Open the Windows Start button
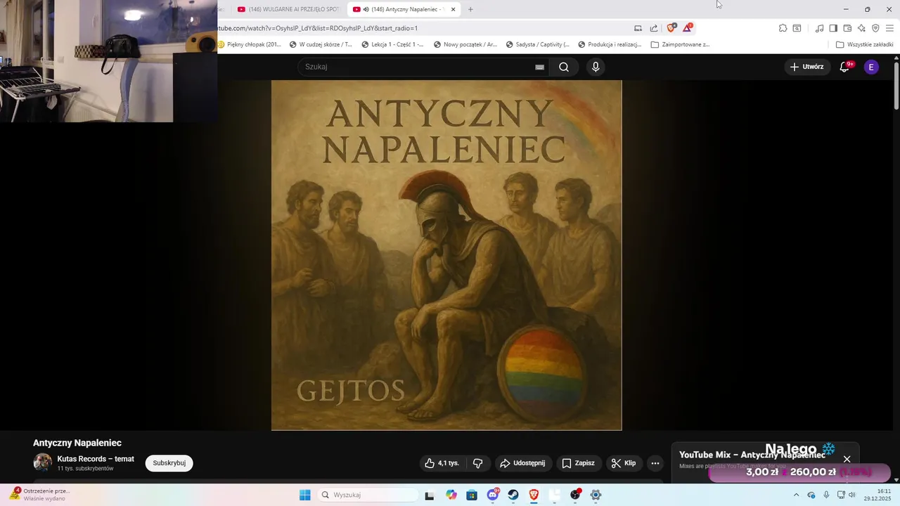The image size is (900, 506). (x=304, y=495)
